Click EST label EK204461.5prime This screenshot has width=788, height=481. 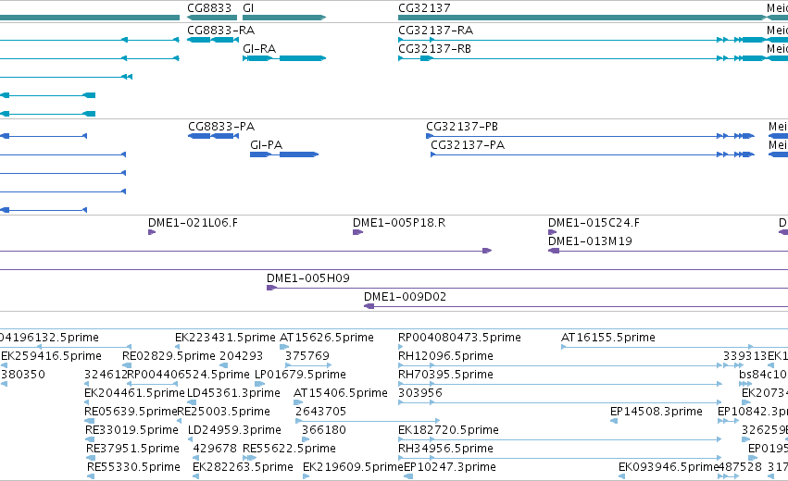134,393
